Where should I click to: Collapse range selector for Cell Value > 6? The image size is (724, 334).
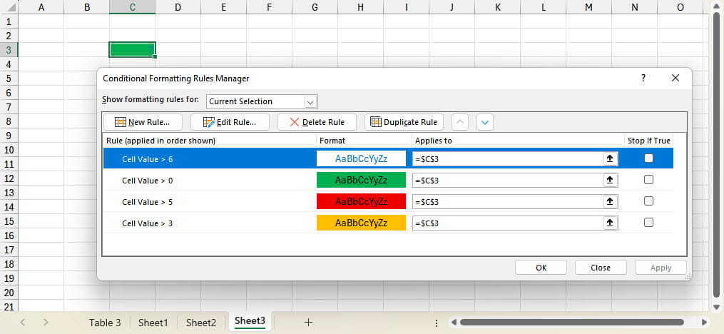pos(610,158)
